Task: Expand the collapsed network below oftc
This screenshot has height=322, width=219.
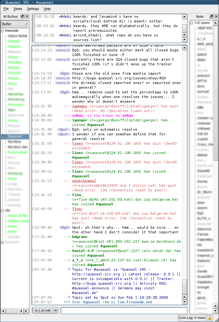Action: click(2, 242)
